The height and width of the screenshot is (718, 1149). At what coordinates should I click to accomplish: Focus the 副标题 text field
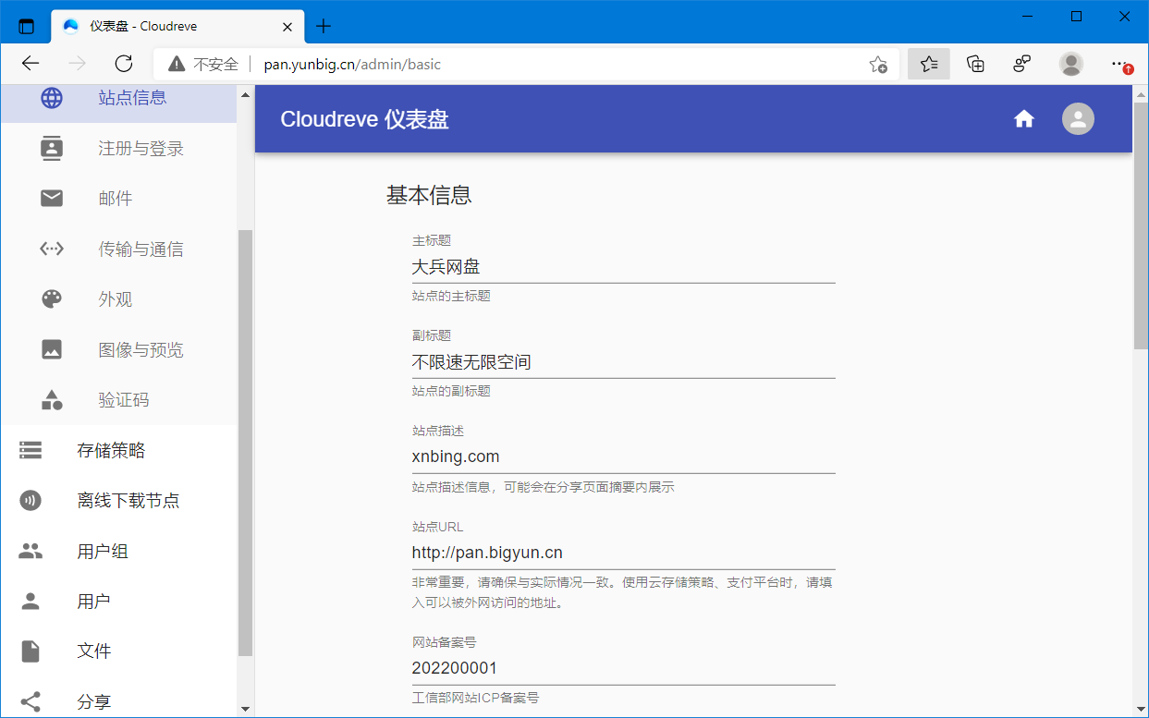[x=623, y=362]
